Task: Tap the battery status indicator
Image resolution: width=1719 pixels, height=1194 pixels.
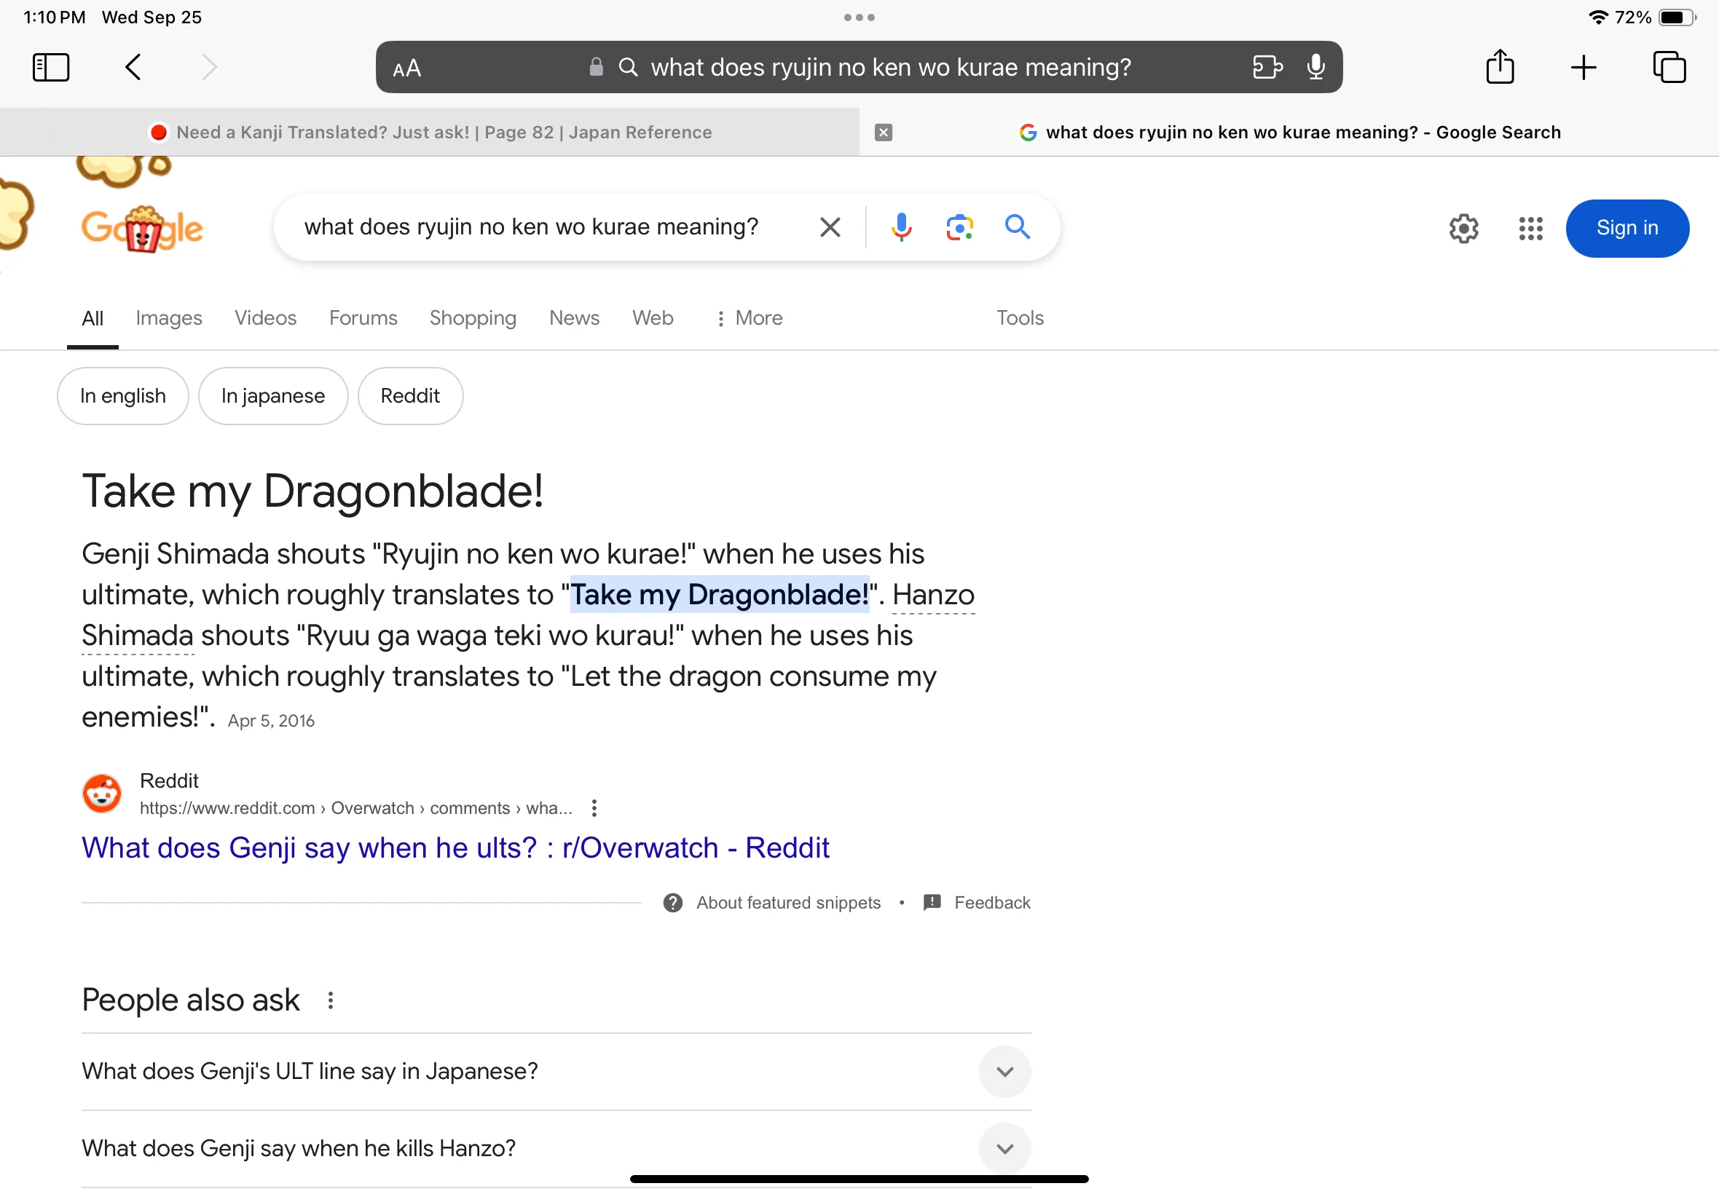Action: tap(1676, 17)
